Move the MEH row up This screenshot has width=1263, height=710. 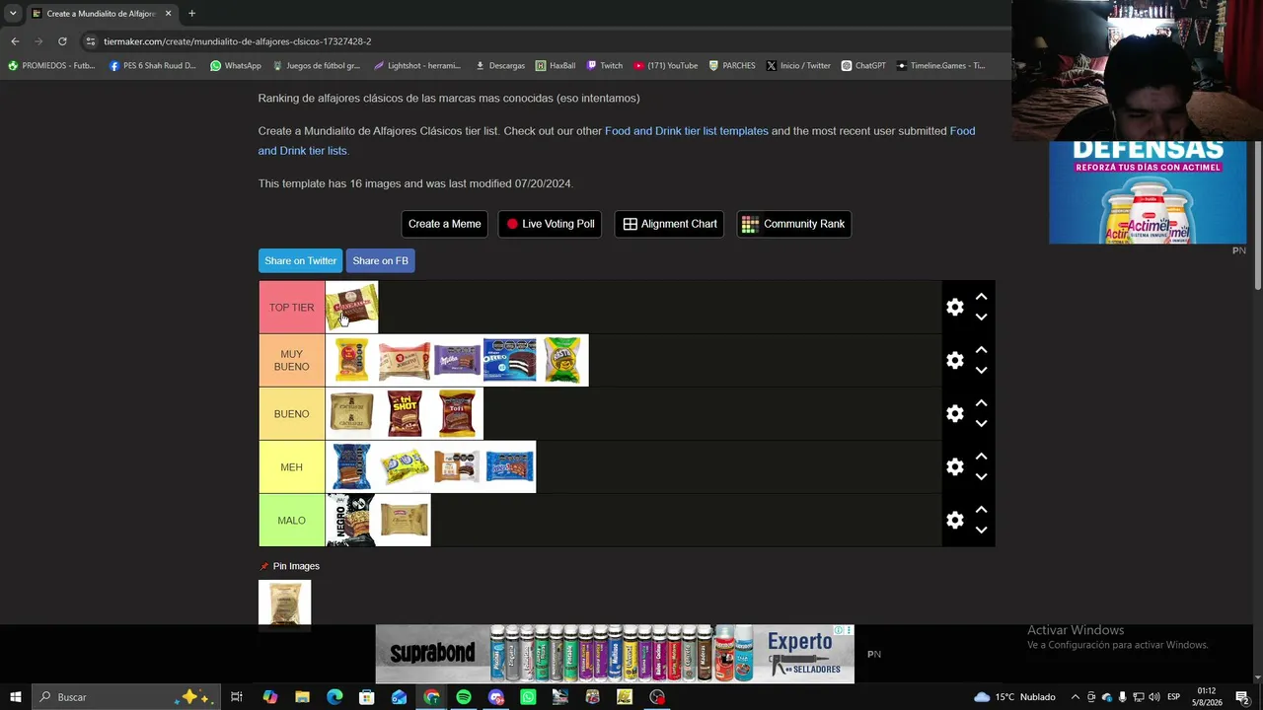coord(981,457)
